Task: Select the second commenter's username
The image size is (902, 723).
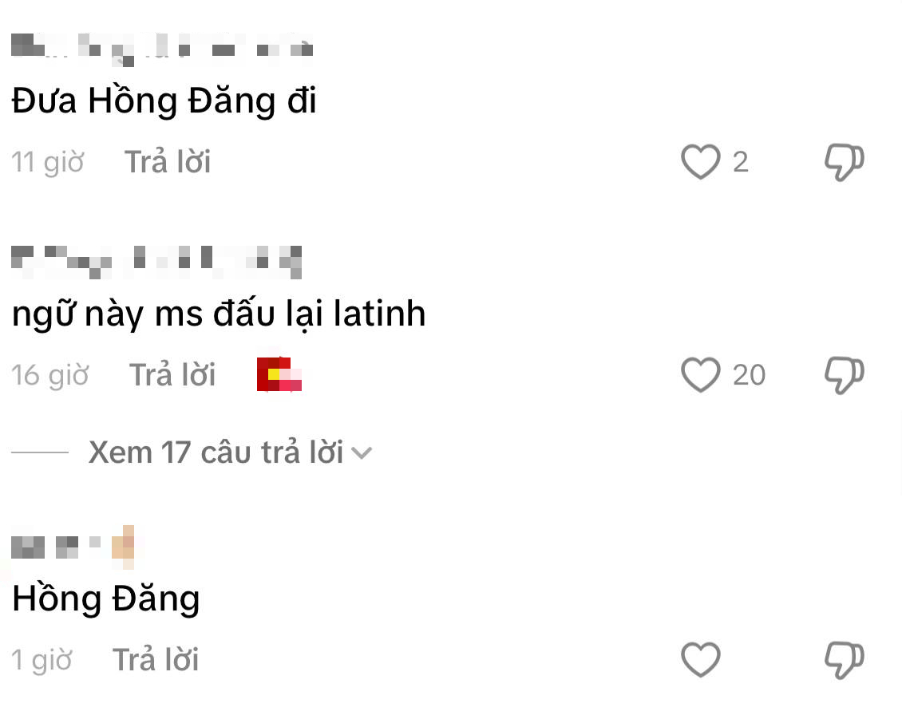Action: click(156, 260)
